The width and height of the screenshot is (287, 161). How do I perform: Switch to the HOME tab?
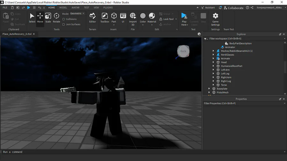point(51,8)
